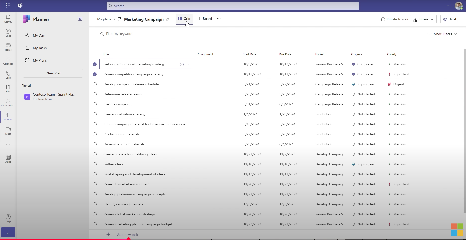Mark Gather ideas task as complete
This screenshot has width=466, height=240.
[95, 164]
